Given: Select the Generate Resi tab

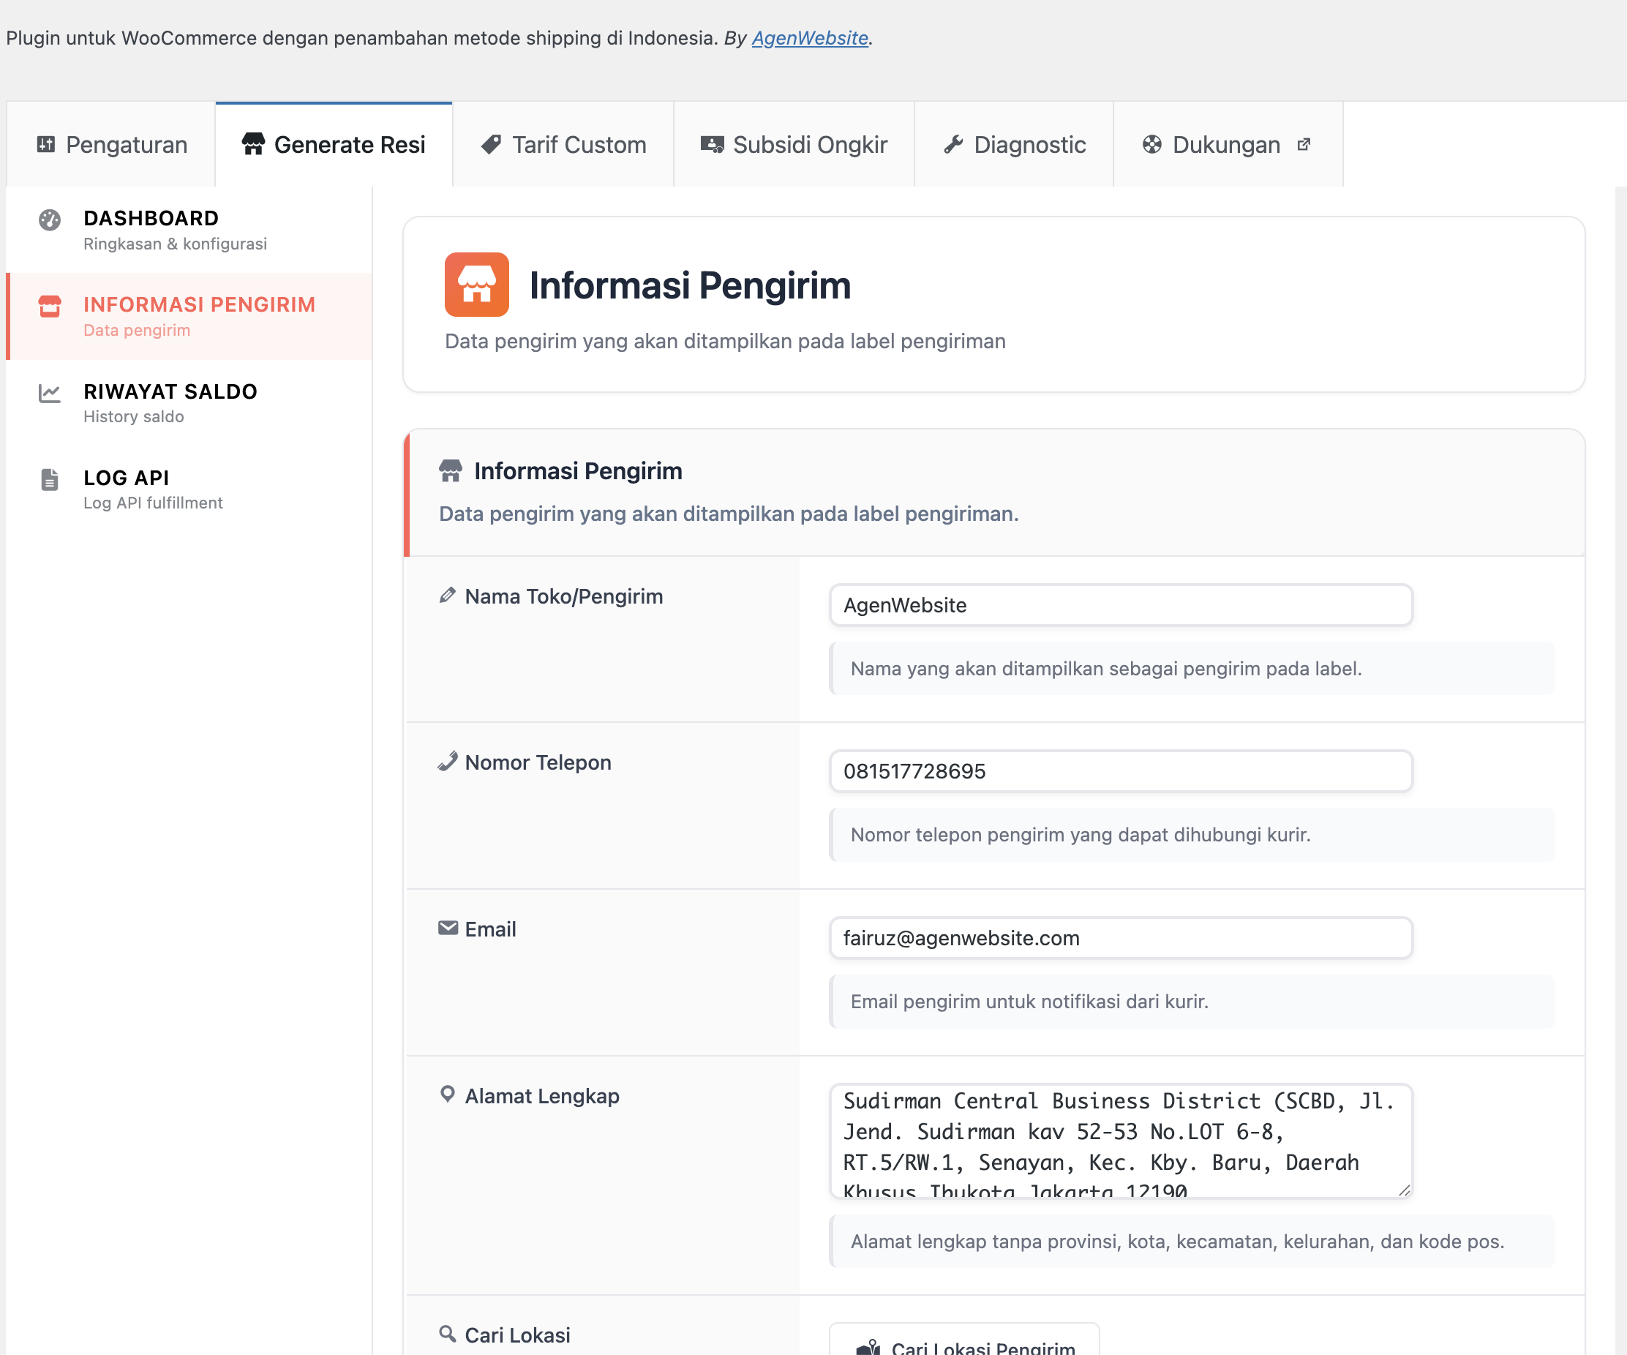Looking at the screenshot, I should coord(334,145).
